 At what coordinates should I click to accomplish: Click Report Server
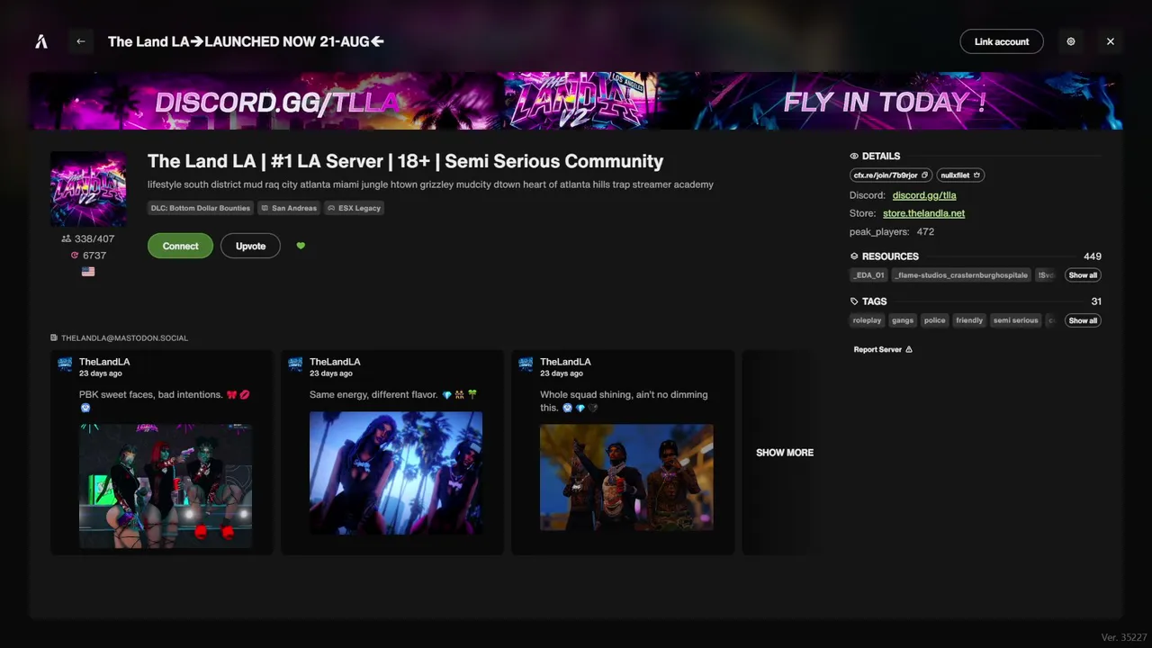(883, 349)
